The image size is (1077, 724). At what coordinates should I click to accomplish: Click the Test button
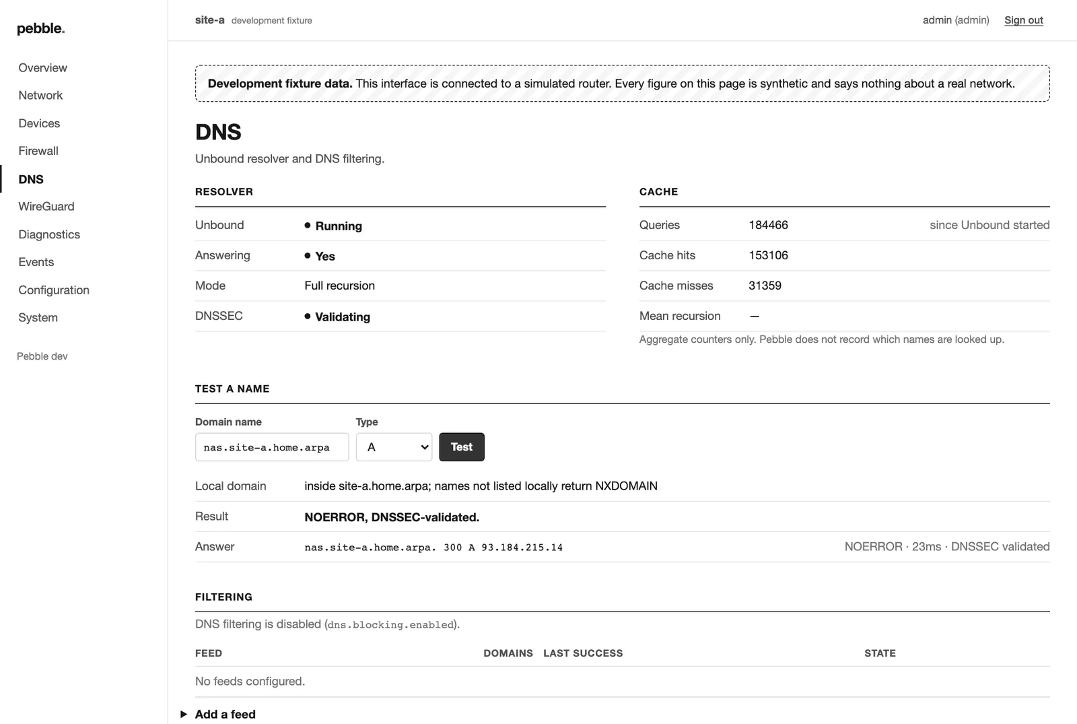[462, 447]
